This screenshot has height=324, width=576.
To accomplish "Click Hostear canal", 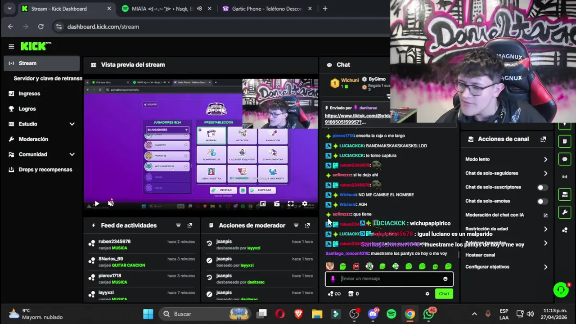I will 480,255.
